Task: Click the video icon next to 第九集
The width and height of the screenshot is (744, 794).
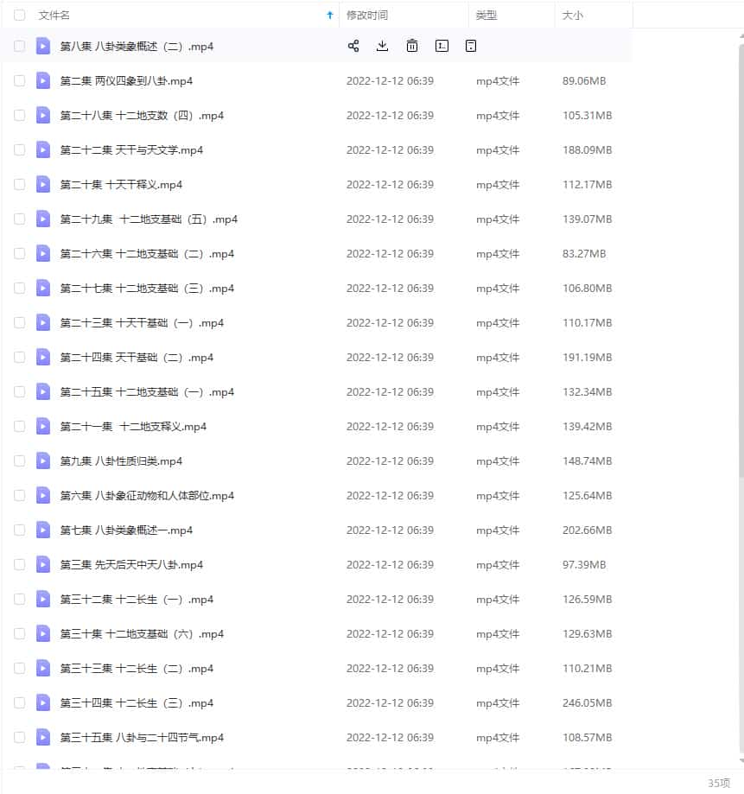Action: click(43, 461)
